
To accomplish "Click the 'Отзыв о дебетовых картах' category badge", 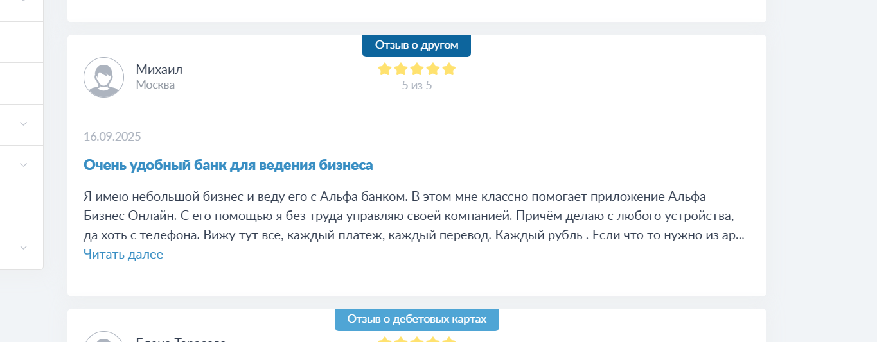I will (x=417, y=320).
